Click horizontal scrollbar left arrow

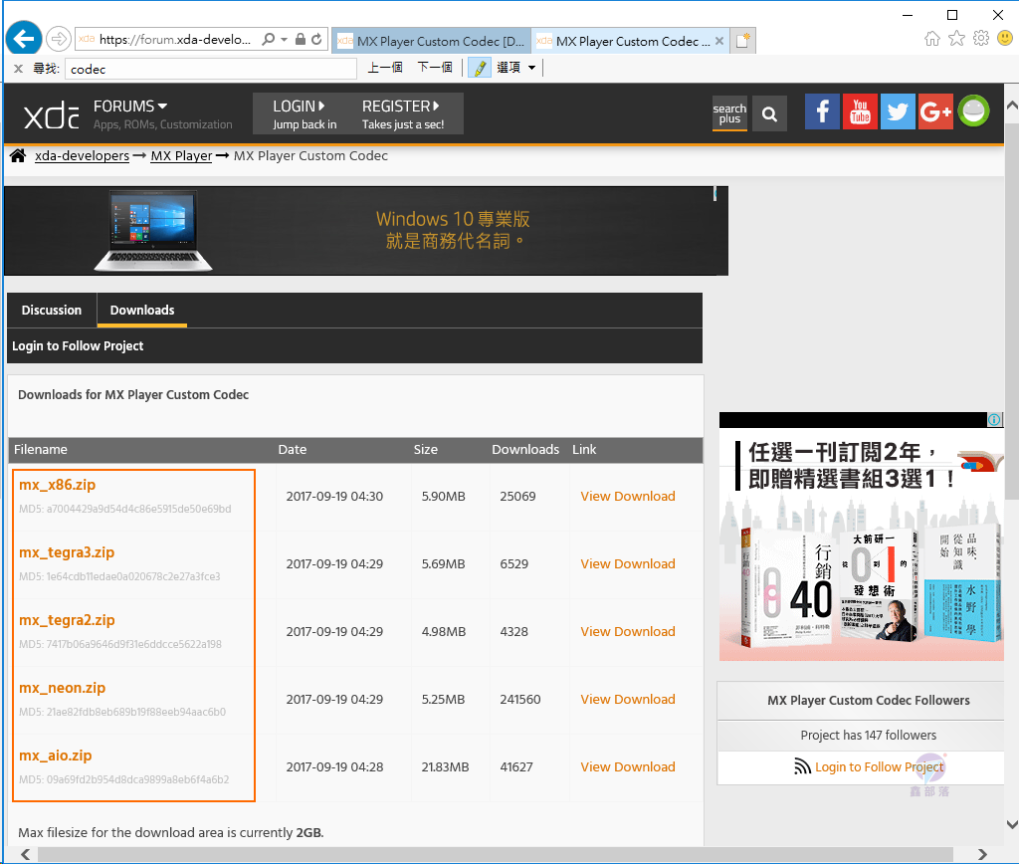[25, 854]
